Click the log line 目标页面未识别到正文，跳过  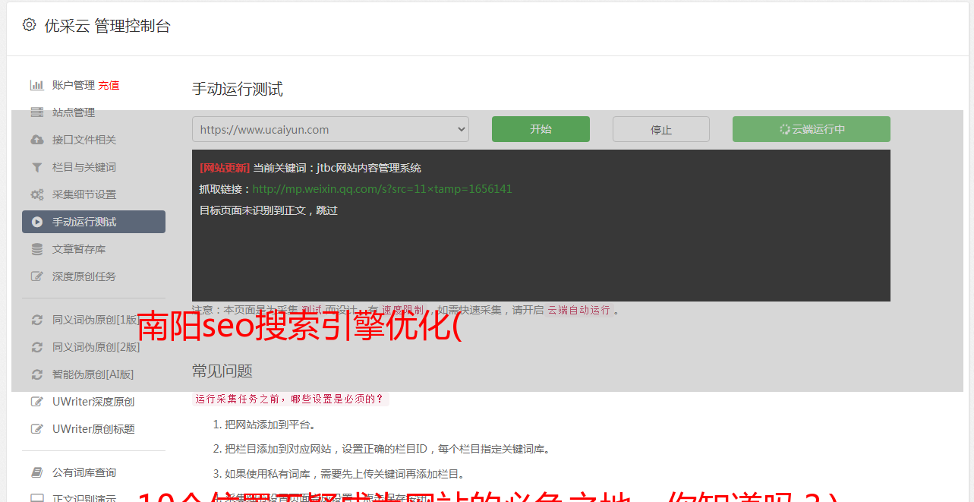click(269, 210)
